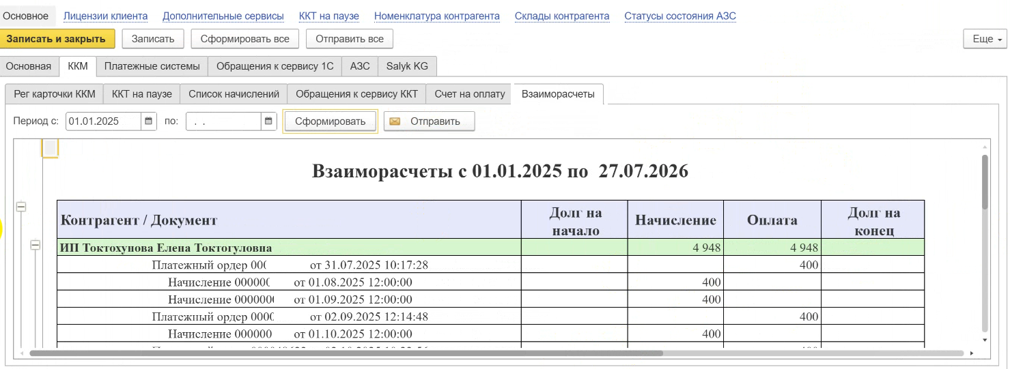
Task: Click Записать и закрыть button
Action: coord(56,39)
